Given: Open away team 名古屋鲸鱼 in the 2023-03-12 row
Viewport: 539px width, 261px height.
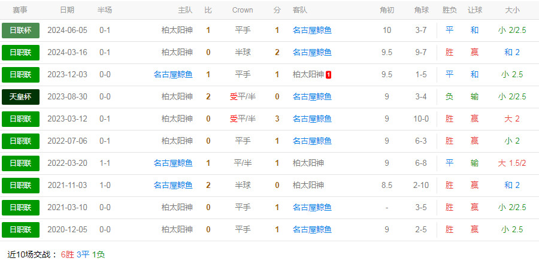Looking at the screenshot, I should coord(312,119).
